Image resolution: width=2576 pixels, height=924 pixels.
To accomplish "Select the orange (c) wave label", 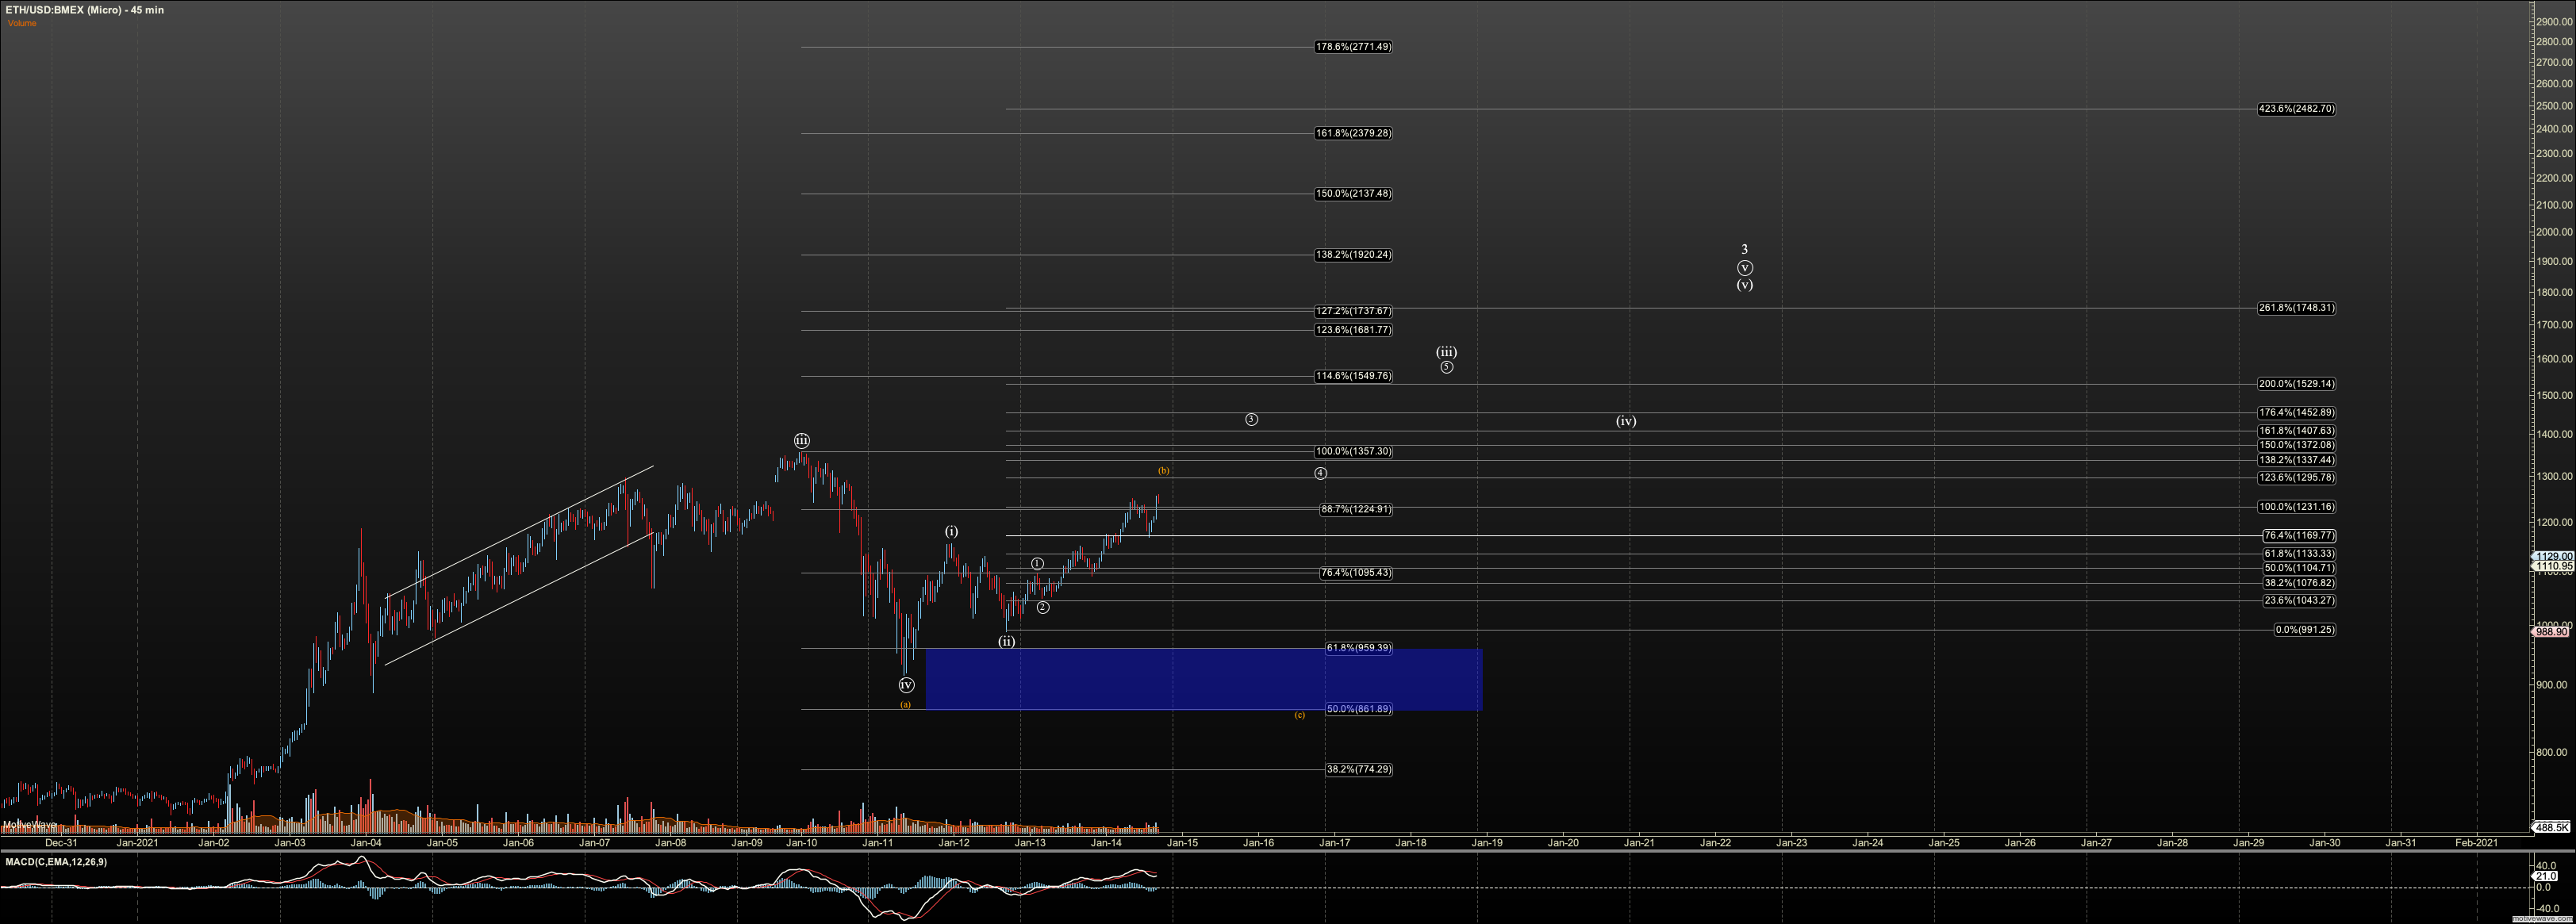I will click(x=1299, y=715).
